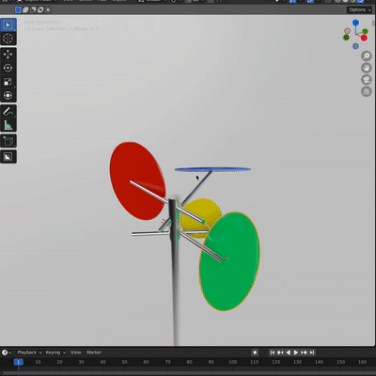Select the Rotate tool
This screenshot has width=376, height=376.
tap(8, 68)
